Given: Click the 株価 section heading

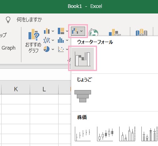Looking at the screenshot, I should click(82, 117).
